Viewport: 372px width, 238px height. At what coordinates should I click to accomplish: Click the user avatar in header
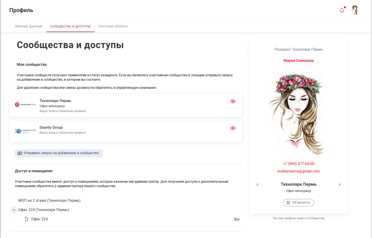pos(355,10)
